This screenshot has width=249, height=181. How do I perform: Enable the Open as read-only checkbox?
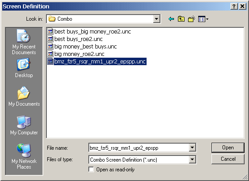click(x=91, y=170)
